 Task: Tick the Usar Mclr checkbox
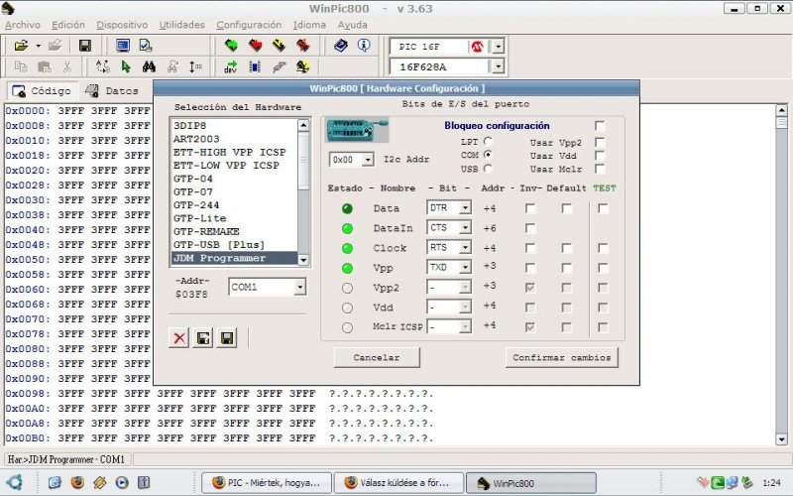tap(600, 169)
